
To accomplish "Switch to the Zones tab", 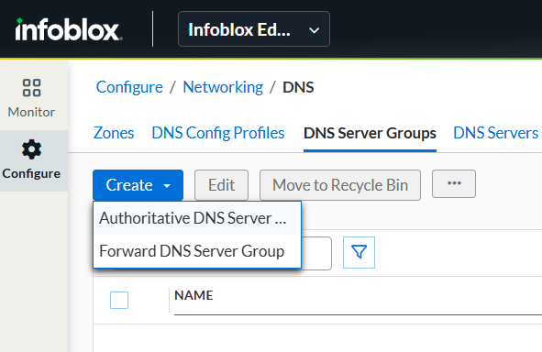I will click(x=114, y=133).
